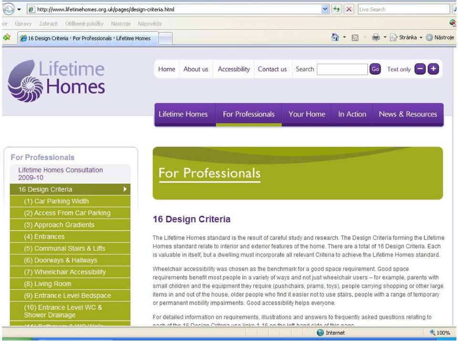Click the 100% zoom level control

pos(439,333)
